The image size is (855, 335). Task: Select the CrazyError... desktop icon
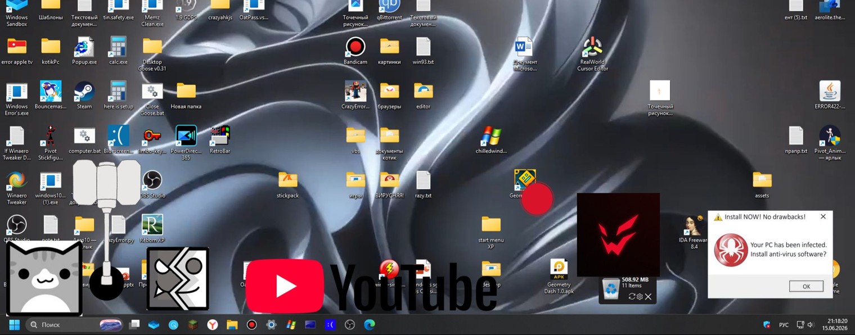coord(355,95)
